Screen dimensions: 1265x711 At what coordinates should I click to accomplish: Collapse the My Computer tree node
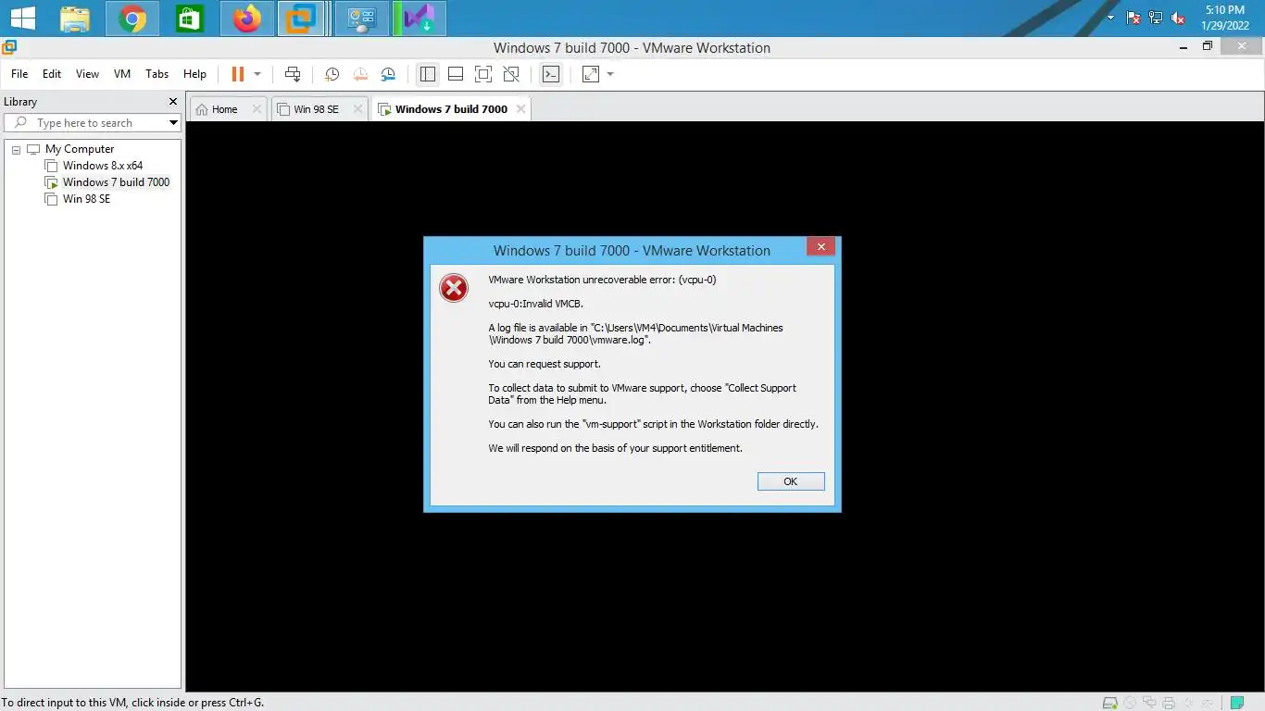(16, 150)
